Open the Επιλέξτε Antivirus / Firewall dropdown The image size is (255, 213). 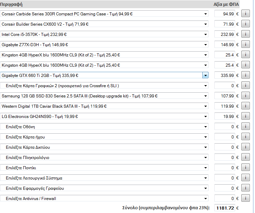(x=104, y=199)
